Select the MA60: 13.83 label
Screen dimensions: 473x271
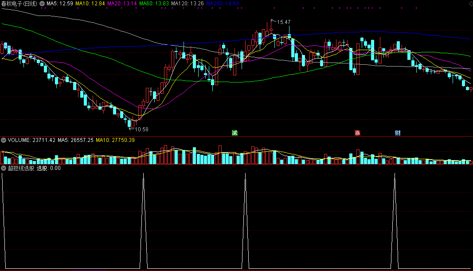pyautogui.click(x=154, y=4)
